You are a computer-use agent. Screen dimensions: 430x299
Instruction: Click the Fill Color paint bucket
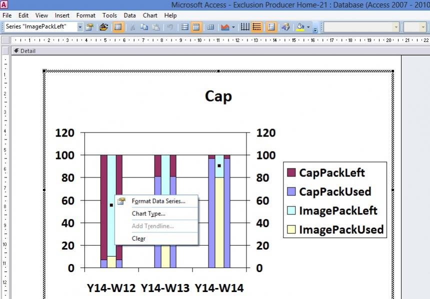click(x=300, y=27)
